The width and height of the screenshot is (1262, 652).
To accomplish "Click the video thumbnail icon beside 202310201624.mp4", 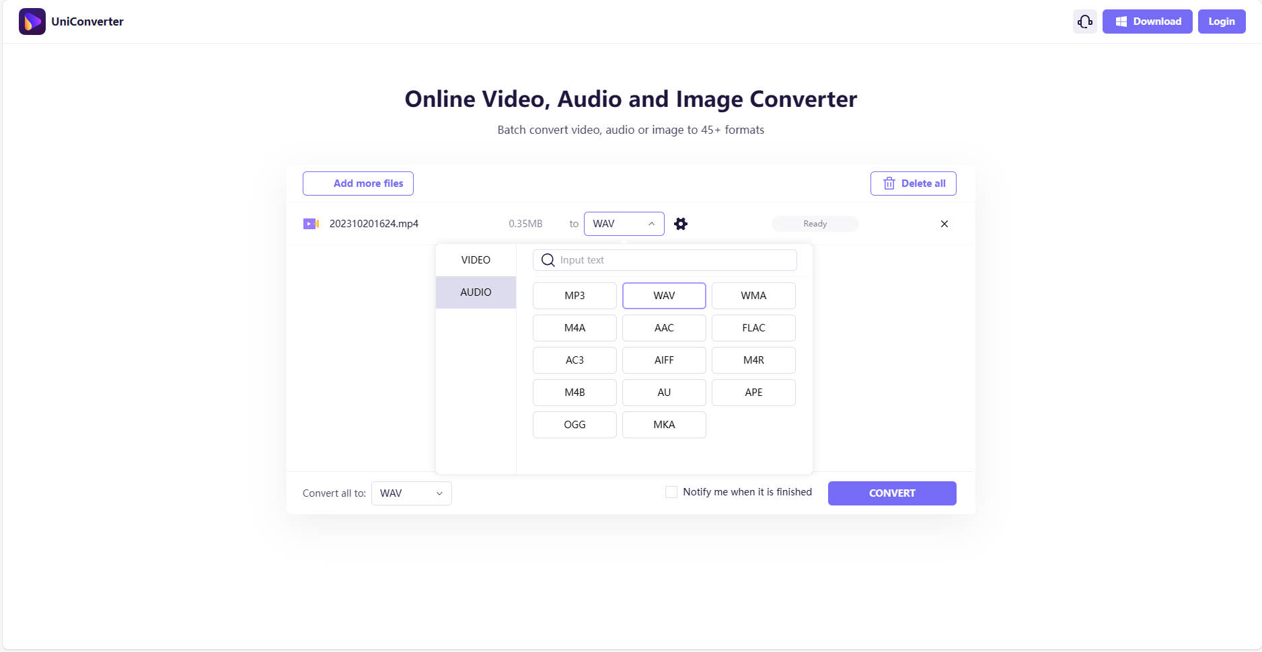I will tap(311, 223).
